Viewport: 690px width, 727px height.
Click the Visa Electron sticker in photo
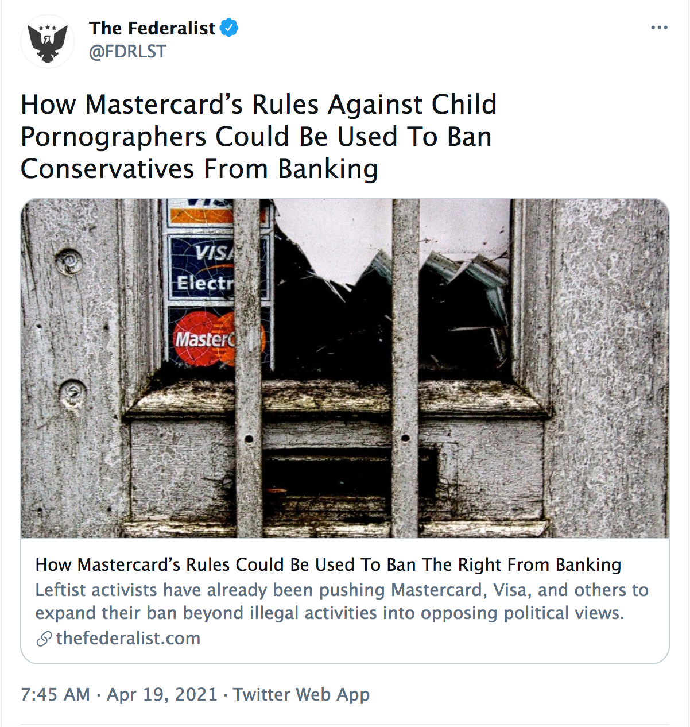[x=218, y=268]
